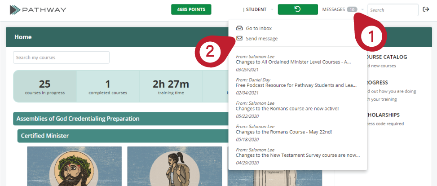Select Go to Inbox menu entry
The width and height of the screenshot is (437, 186).
[x=259, y=28]
